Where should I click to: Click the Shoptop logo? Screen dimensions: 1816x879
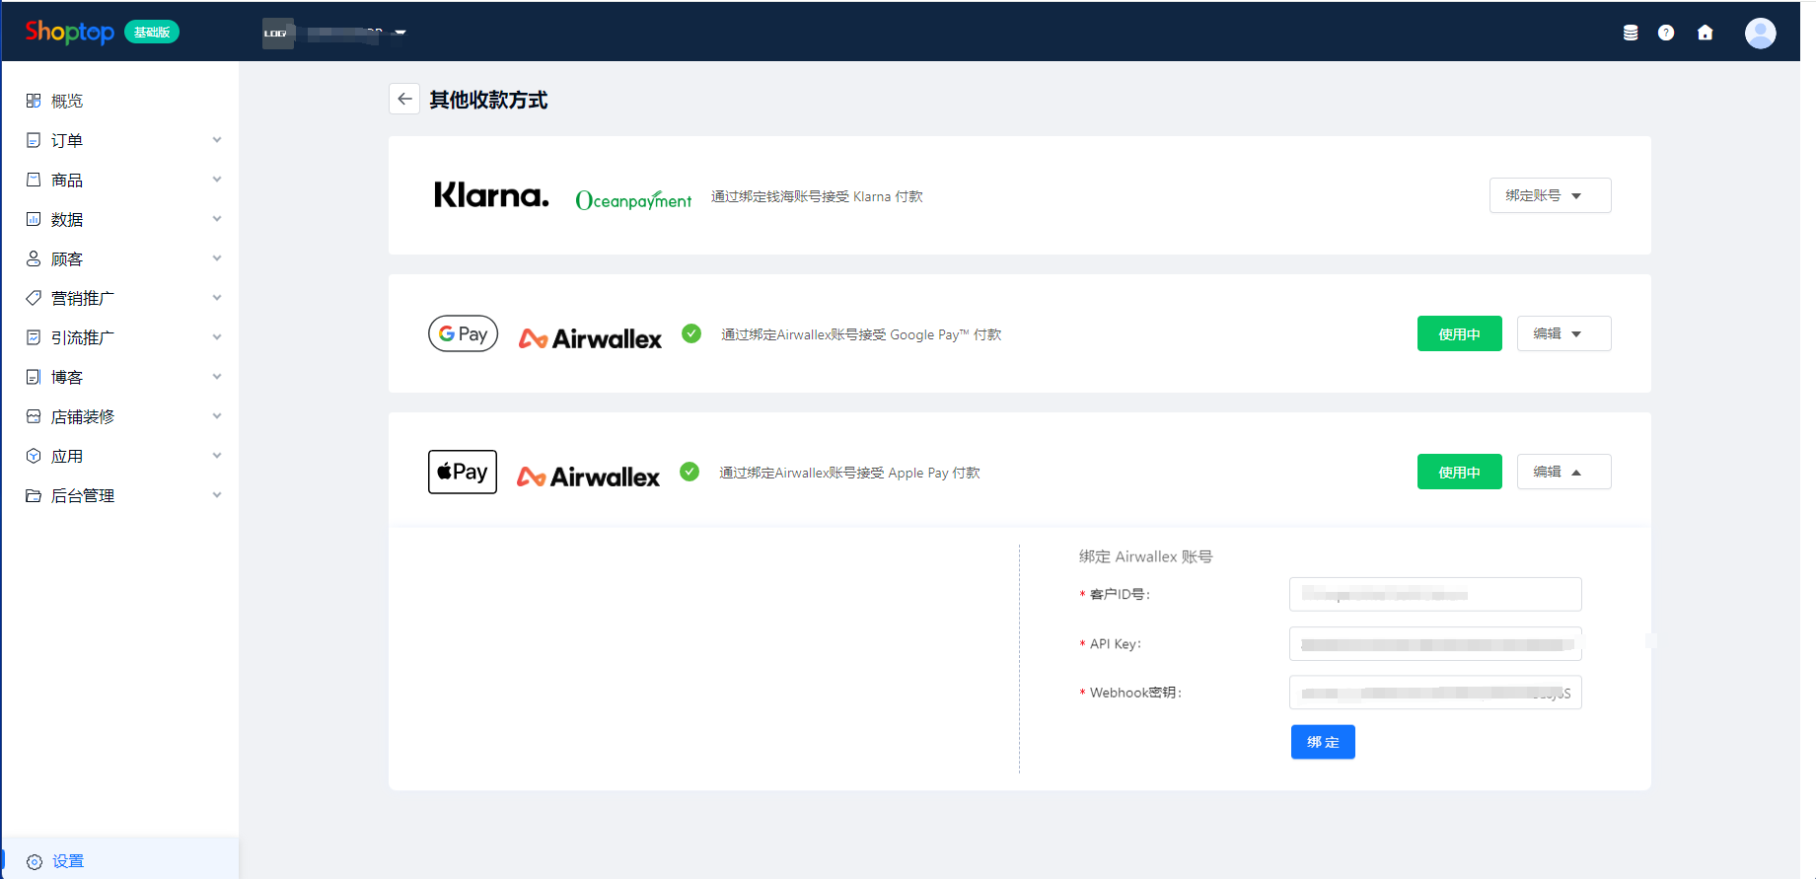pyautogui.click(x=69, y=32)
